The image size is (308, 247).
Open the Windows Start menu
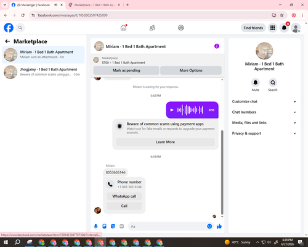tap(6, 242)
